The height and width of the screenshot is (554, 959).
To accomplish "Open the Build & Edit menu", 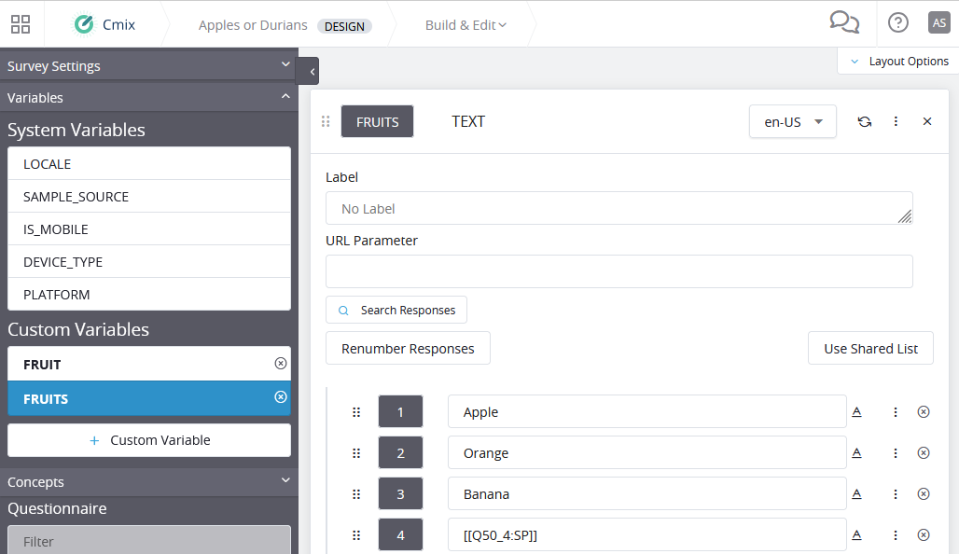I will (x=466, y=25).
